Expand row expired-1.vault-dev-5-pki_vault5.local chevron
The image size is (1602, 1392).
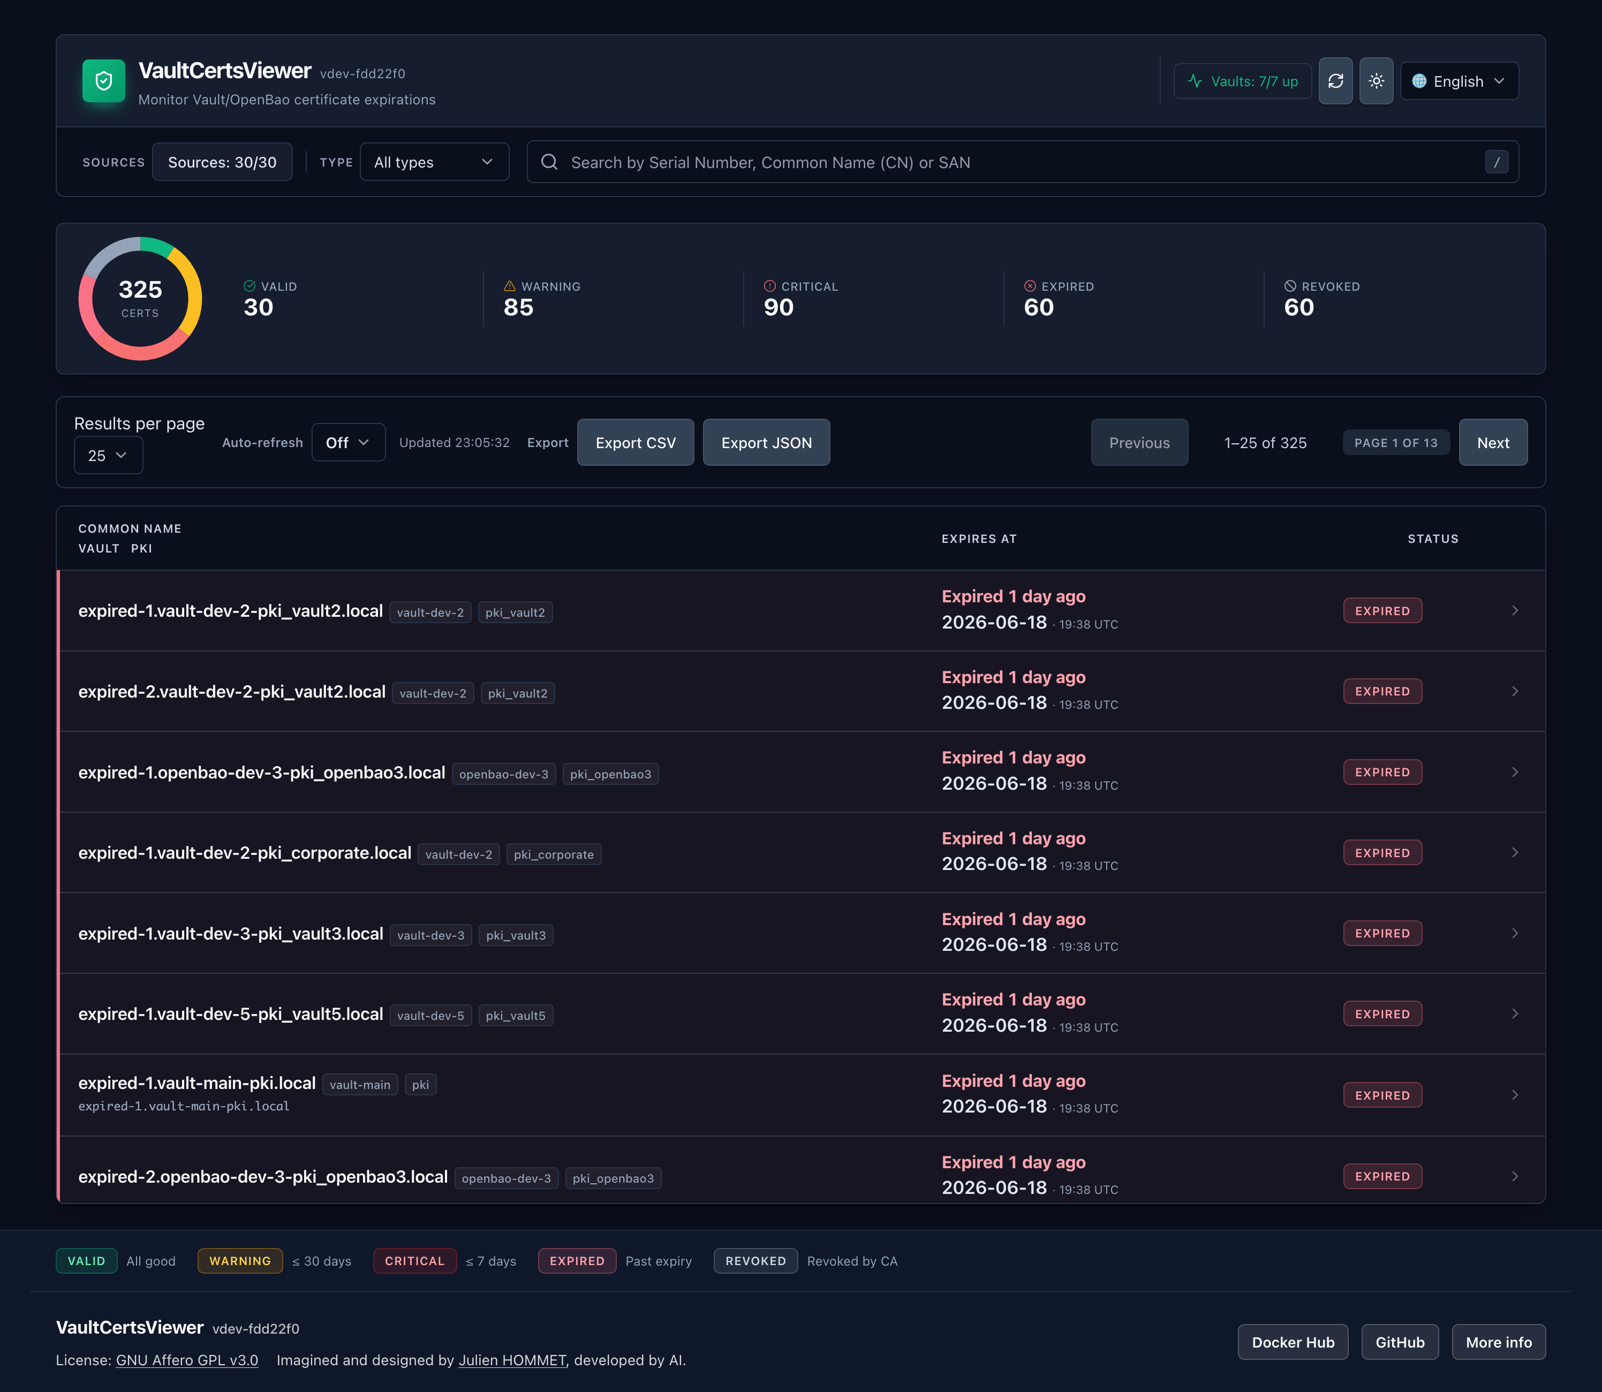(1514, 1013)
